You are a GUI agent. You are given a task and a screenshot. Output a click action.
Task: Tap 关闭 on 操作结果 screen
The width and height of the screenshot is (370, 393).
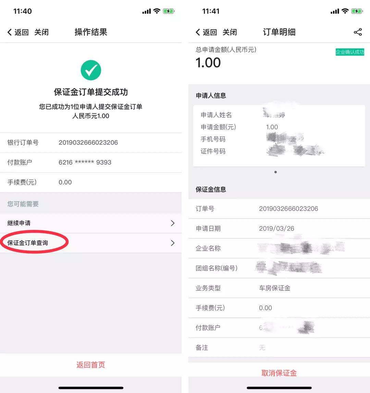[41, 32]
